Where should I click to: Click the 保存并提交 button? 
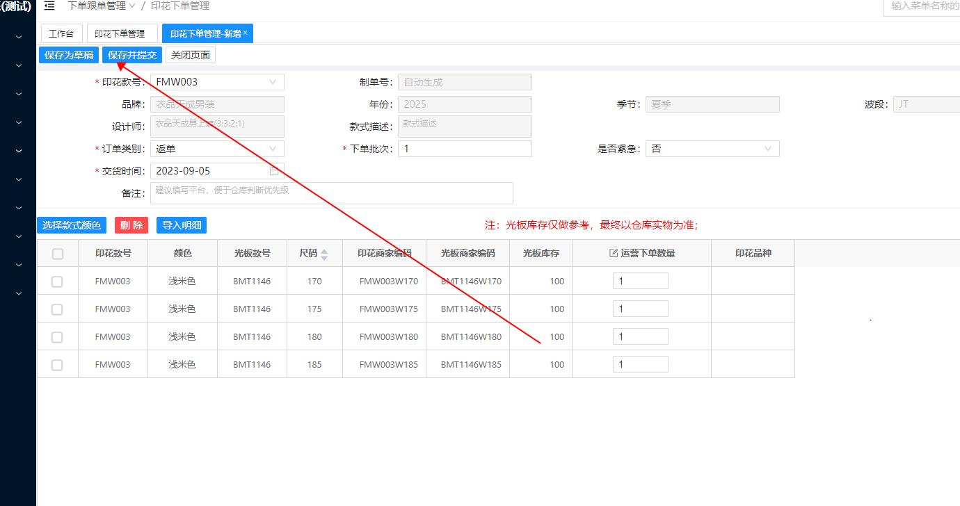(x=132, y=55)
